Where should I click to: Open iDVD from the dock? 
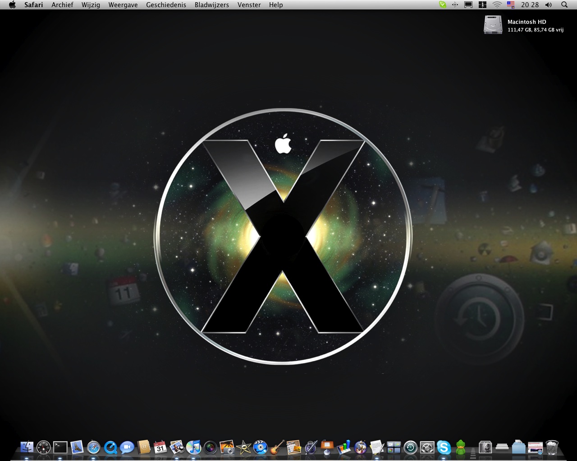261,447
